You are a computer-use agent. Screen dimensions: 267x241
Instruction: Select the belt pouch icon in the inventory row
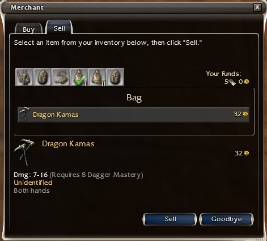point(61,77)
